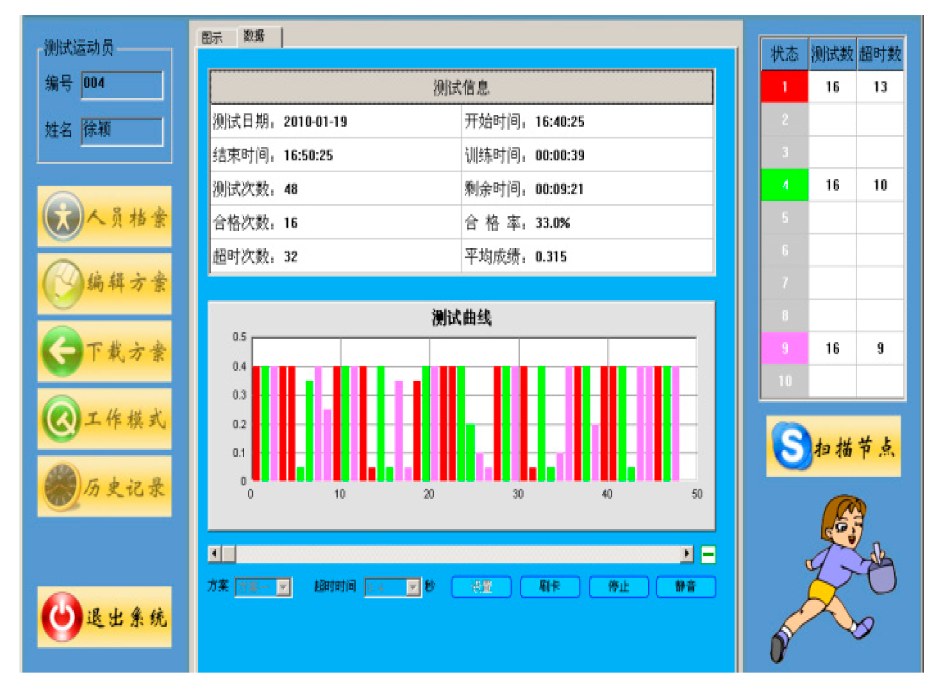Open the 历史记录 history button

click(105, 486)
